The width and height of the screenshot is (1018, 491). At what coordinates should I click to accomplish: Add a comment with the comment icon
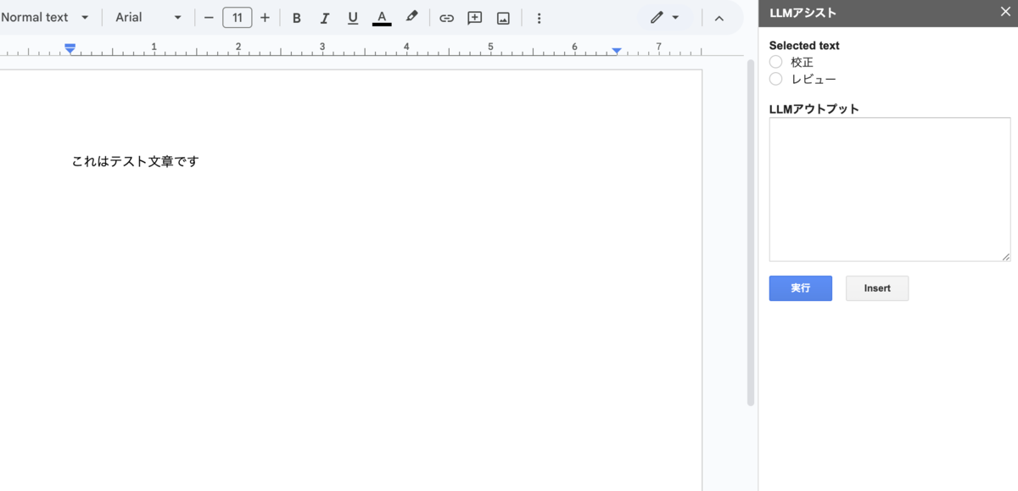[x=475, y=18]
